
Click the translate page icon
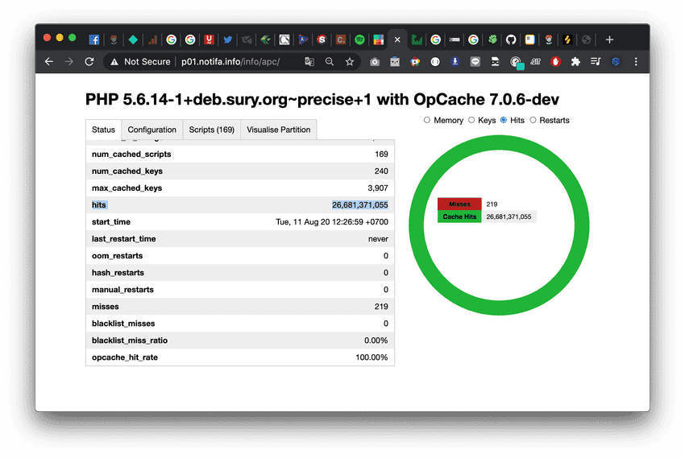click(x=309, y=62)
